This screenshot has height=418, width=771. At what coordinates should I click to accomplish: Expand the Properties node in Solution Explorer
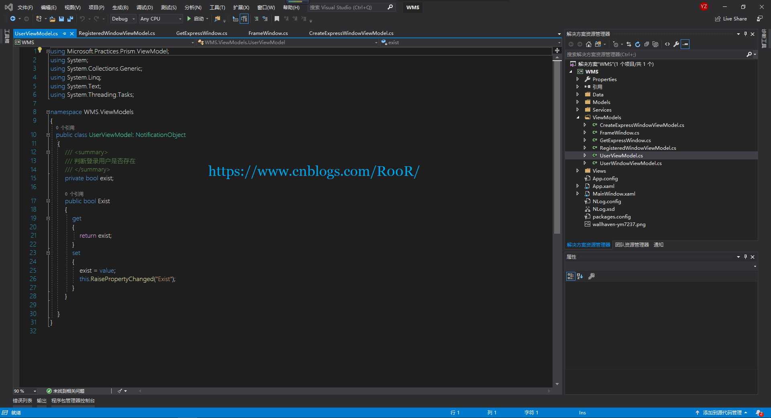(577, 79)
